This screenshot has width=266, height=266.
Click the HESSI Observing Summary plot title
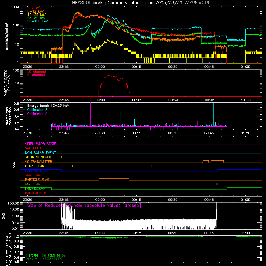[x=141, y=3]
